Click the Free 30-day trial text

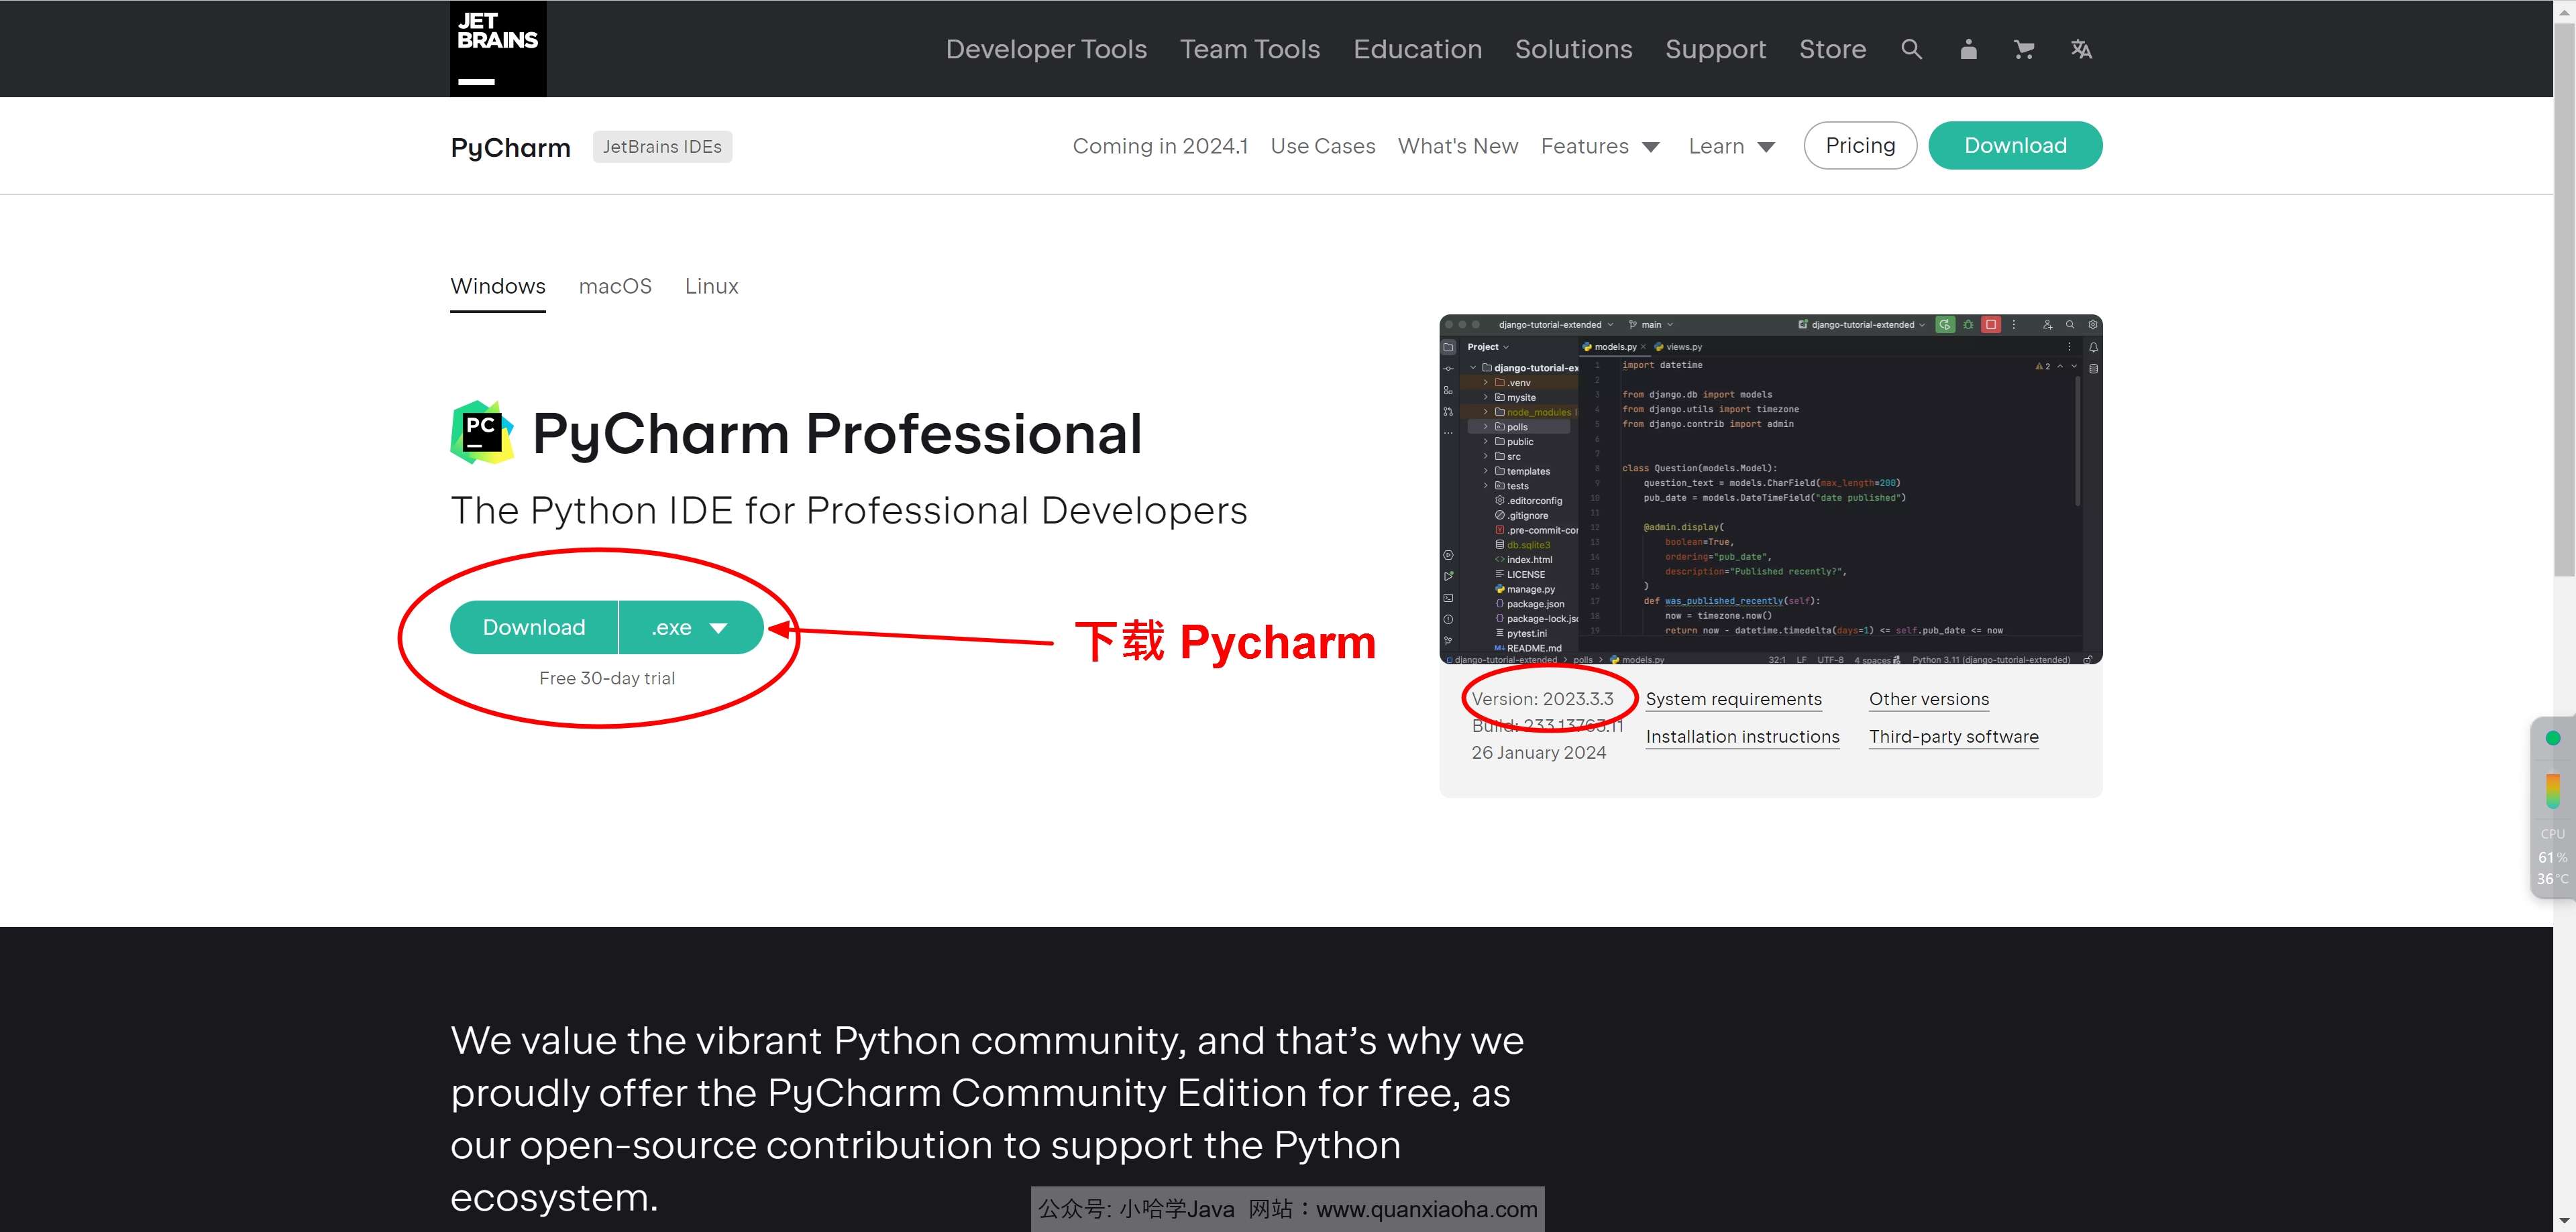pyautogui.click(x=607, y=678)
